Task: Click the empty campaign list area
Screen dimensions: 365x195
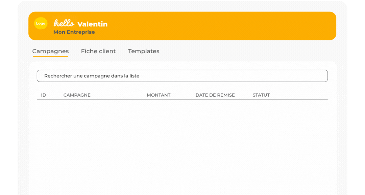Action: coord(182,146)
